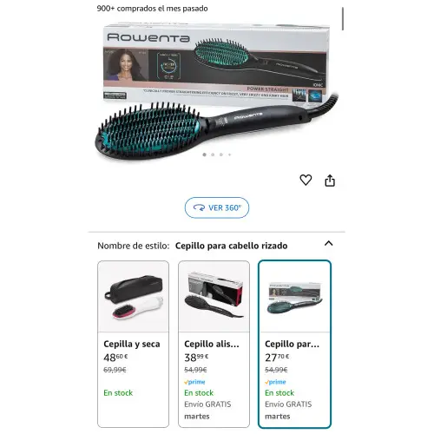Click the teal brush thumbnail image

tap(294, 298)
